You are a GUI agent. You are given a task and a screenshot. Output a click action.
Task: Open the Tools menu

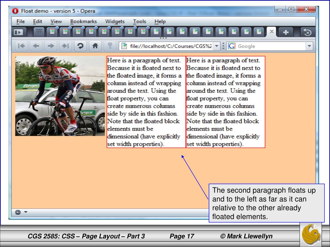(140, 22)
